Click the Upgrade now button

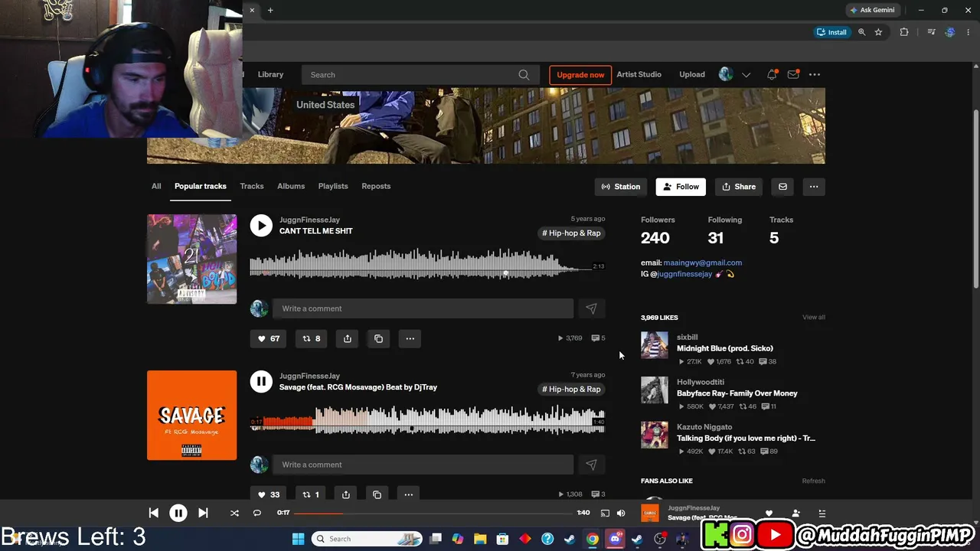[580, 75]
